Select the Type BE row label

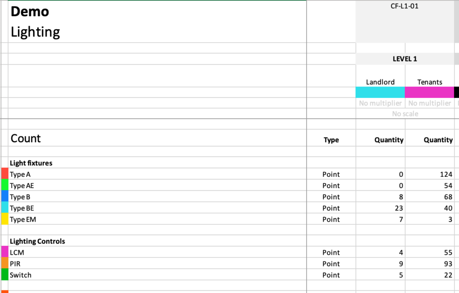pyautogui.click(x=22, y=208)
